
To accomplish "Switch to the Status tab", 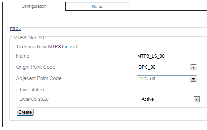I will coord(97,6).
